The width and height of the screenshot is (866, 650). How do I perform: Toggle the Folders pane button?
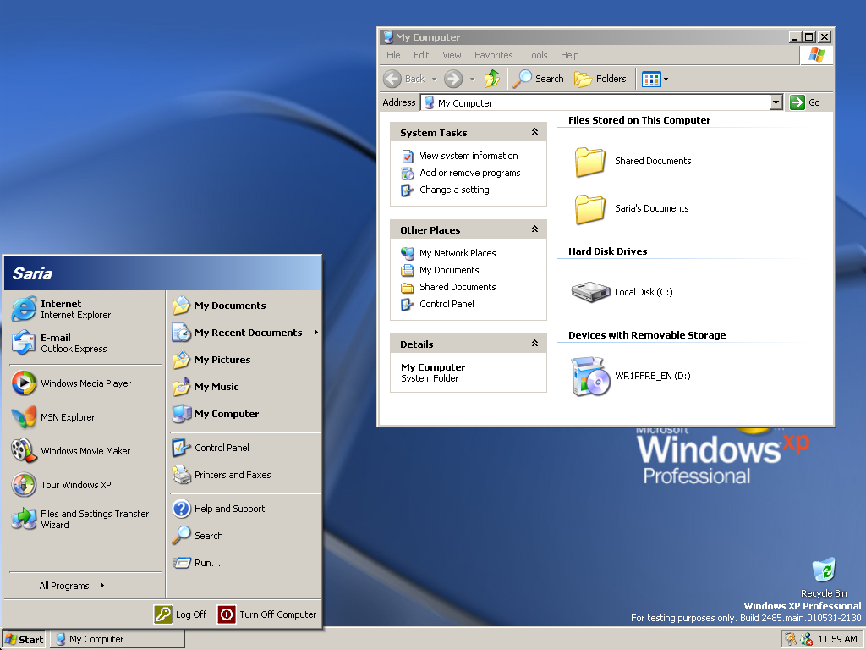coord(600,79)
